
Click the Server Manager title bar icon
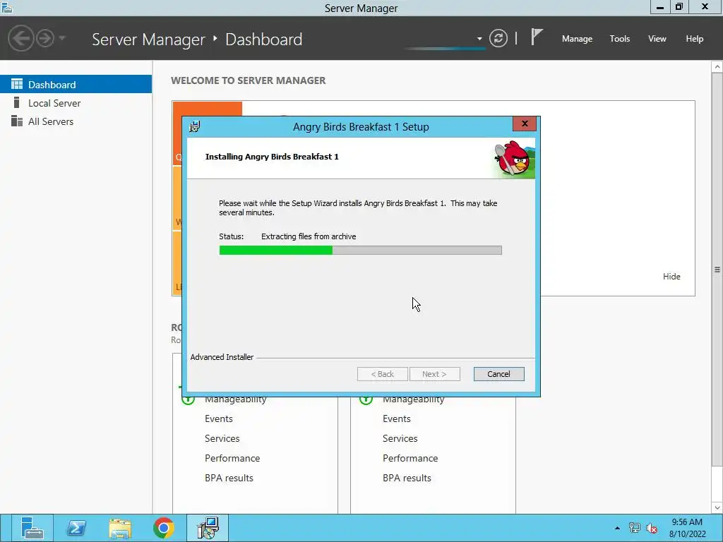tap(7, 7)
